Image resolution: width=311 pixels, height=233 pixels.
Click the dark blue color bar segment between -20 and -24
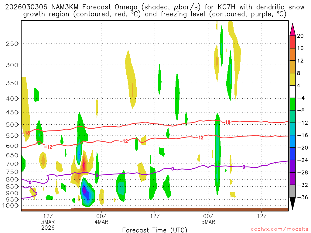(x=292, y=154)
